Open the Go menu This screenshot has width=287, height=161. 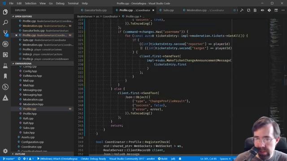coord(51,3)
